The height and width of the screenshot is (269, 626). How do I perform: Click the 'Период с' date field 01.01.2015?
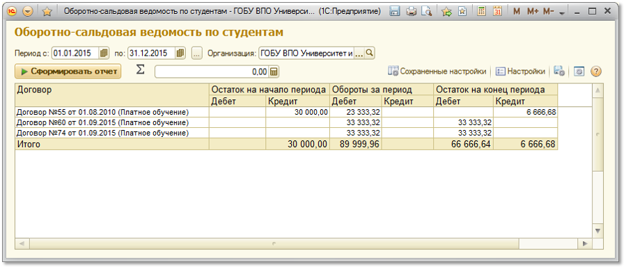pos(75,53)
